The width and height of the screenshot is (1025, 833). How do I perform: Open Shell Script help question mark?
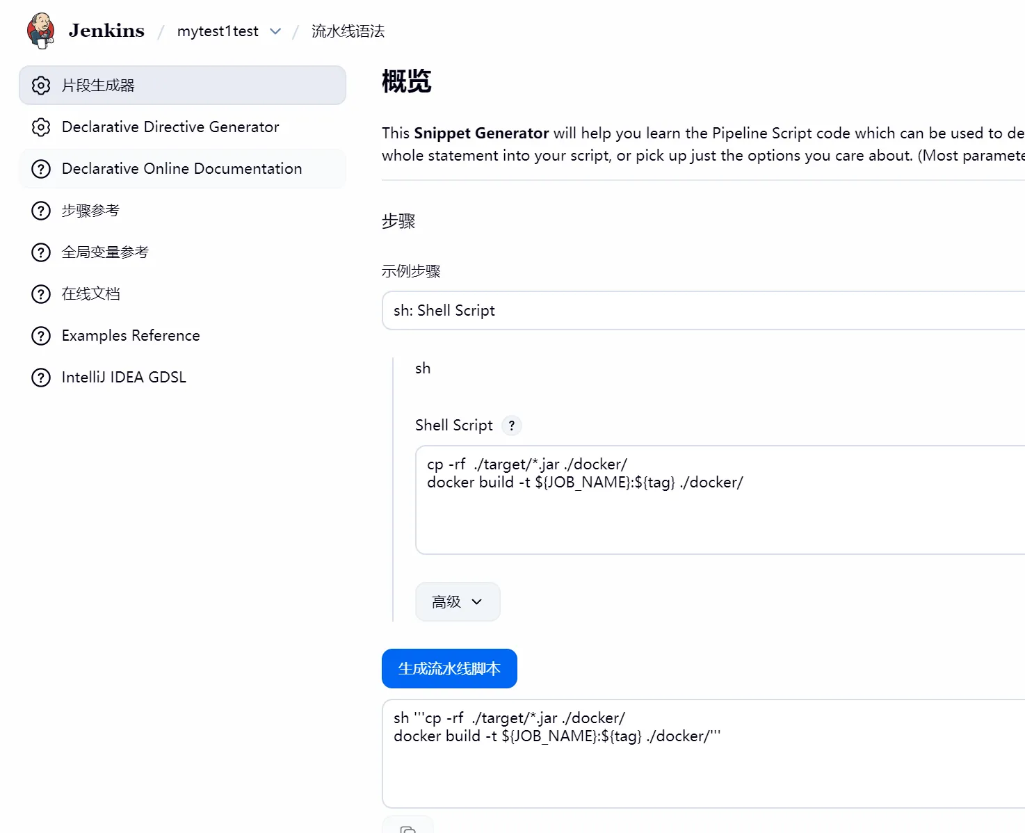pos(512,426)
